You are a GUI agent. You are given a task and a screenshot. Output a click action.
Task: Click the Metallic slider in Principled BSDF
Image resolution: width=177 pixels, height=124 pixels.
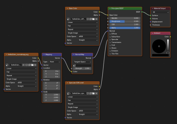click(125, 18)
